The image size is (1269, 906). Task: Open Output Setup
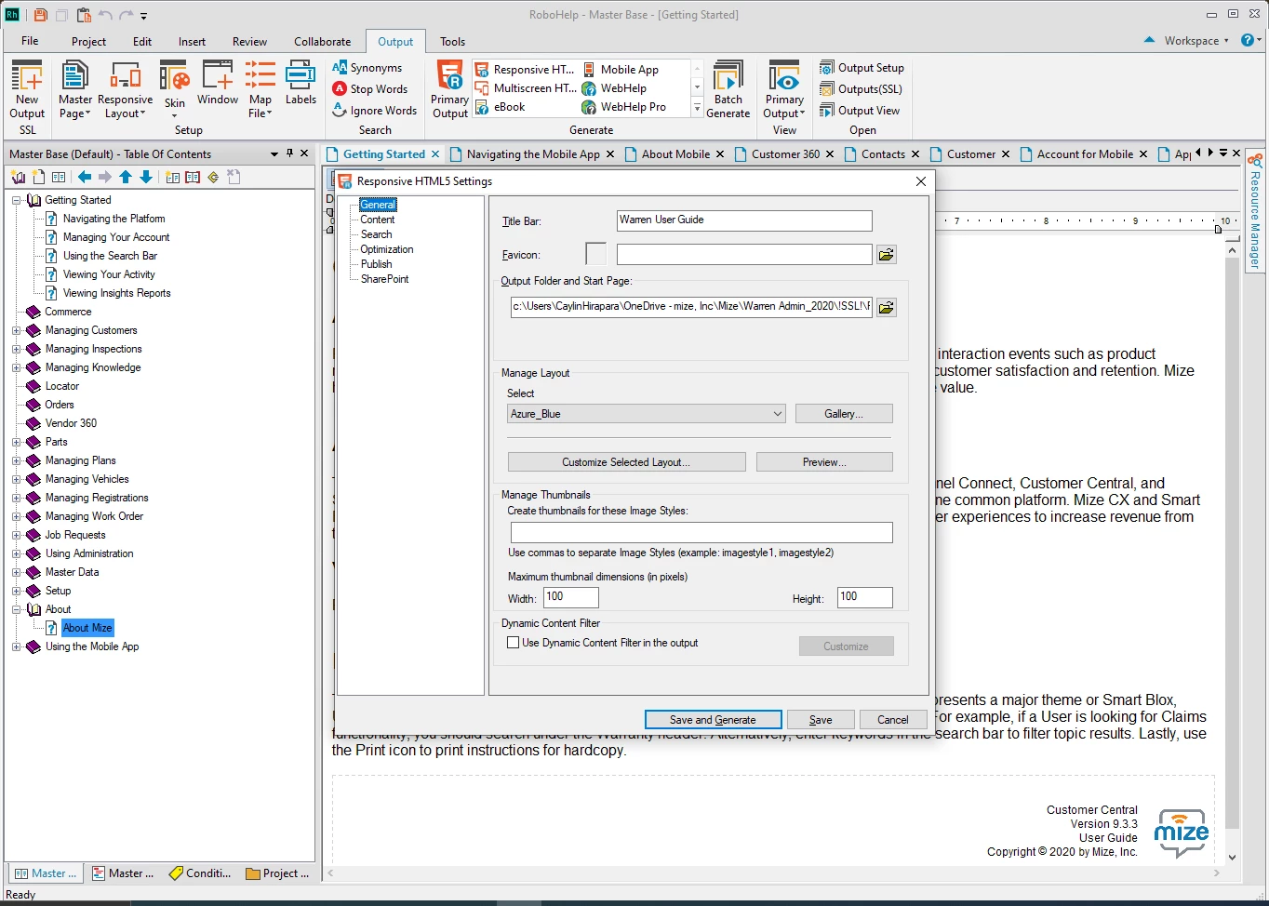(x=862, y=68)
